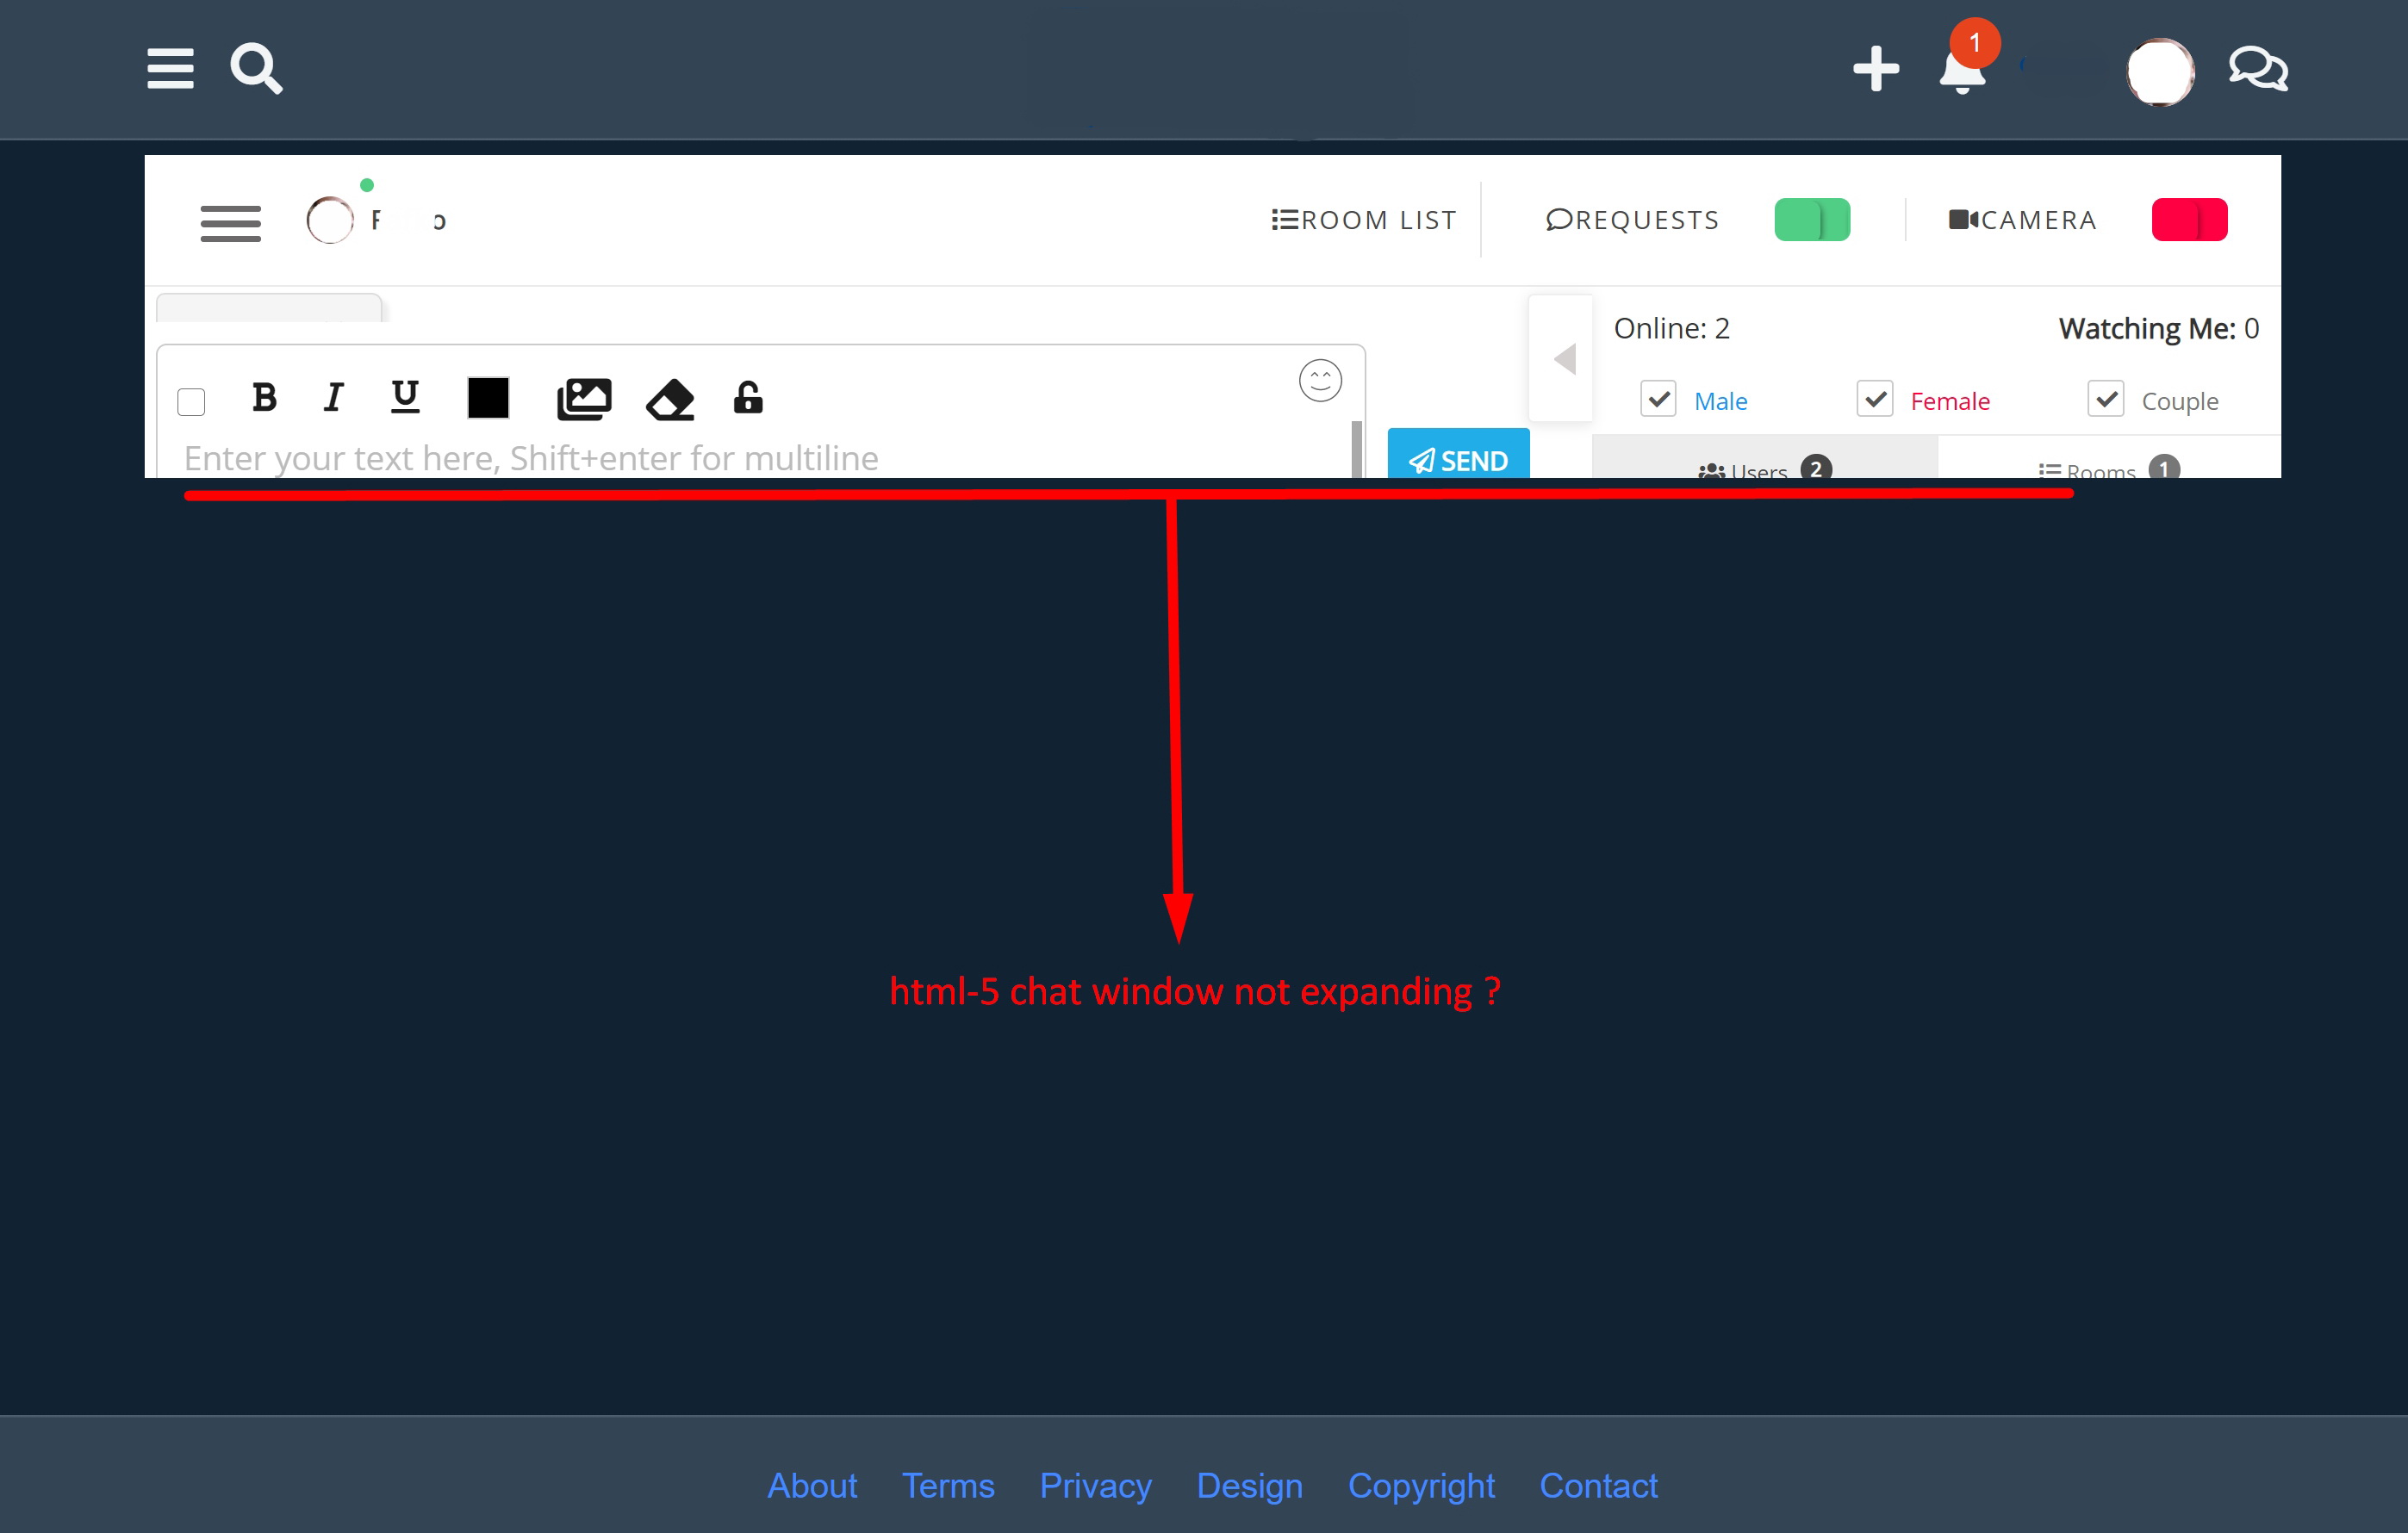Uncheck the Male filter checkbox
Viewport: 2408px width, 1533px height.
[x=1659, y=400]
